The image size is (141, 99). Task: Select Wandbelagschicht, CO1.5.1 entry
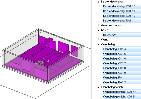[x=122, y=96]
